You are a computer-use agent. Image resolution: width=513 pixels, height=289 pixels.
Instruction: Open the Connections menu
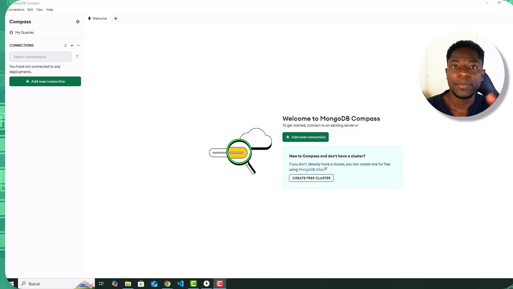[15, 10]
